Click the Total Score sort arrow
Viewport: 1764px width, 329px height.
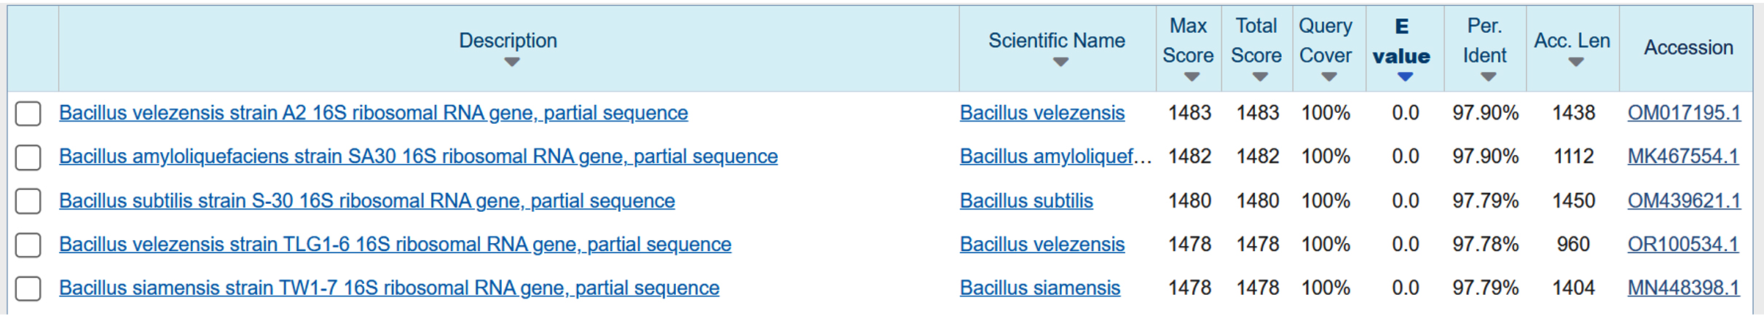(1260, 77)
